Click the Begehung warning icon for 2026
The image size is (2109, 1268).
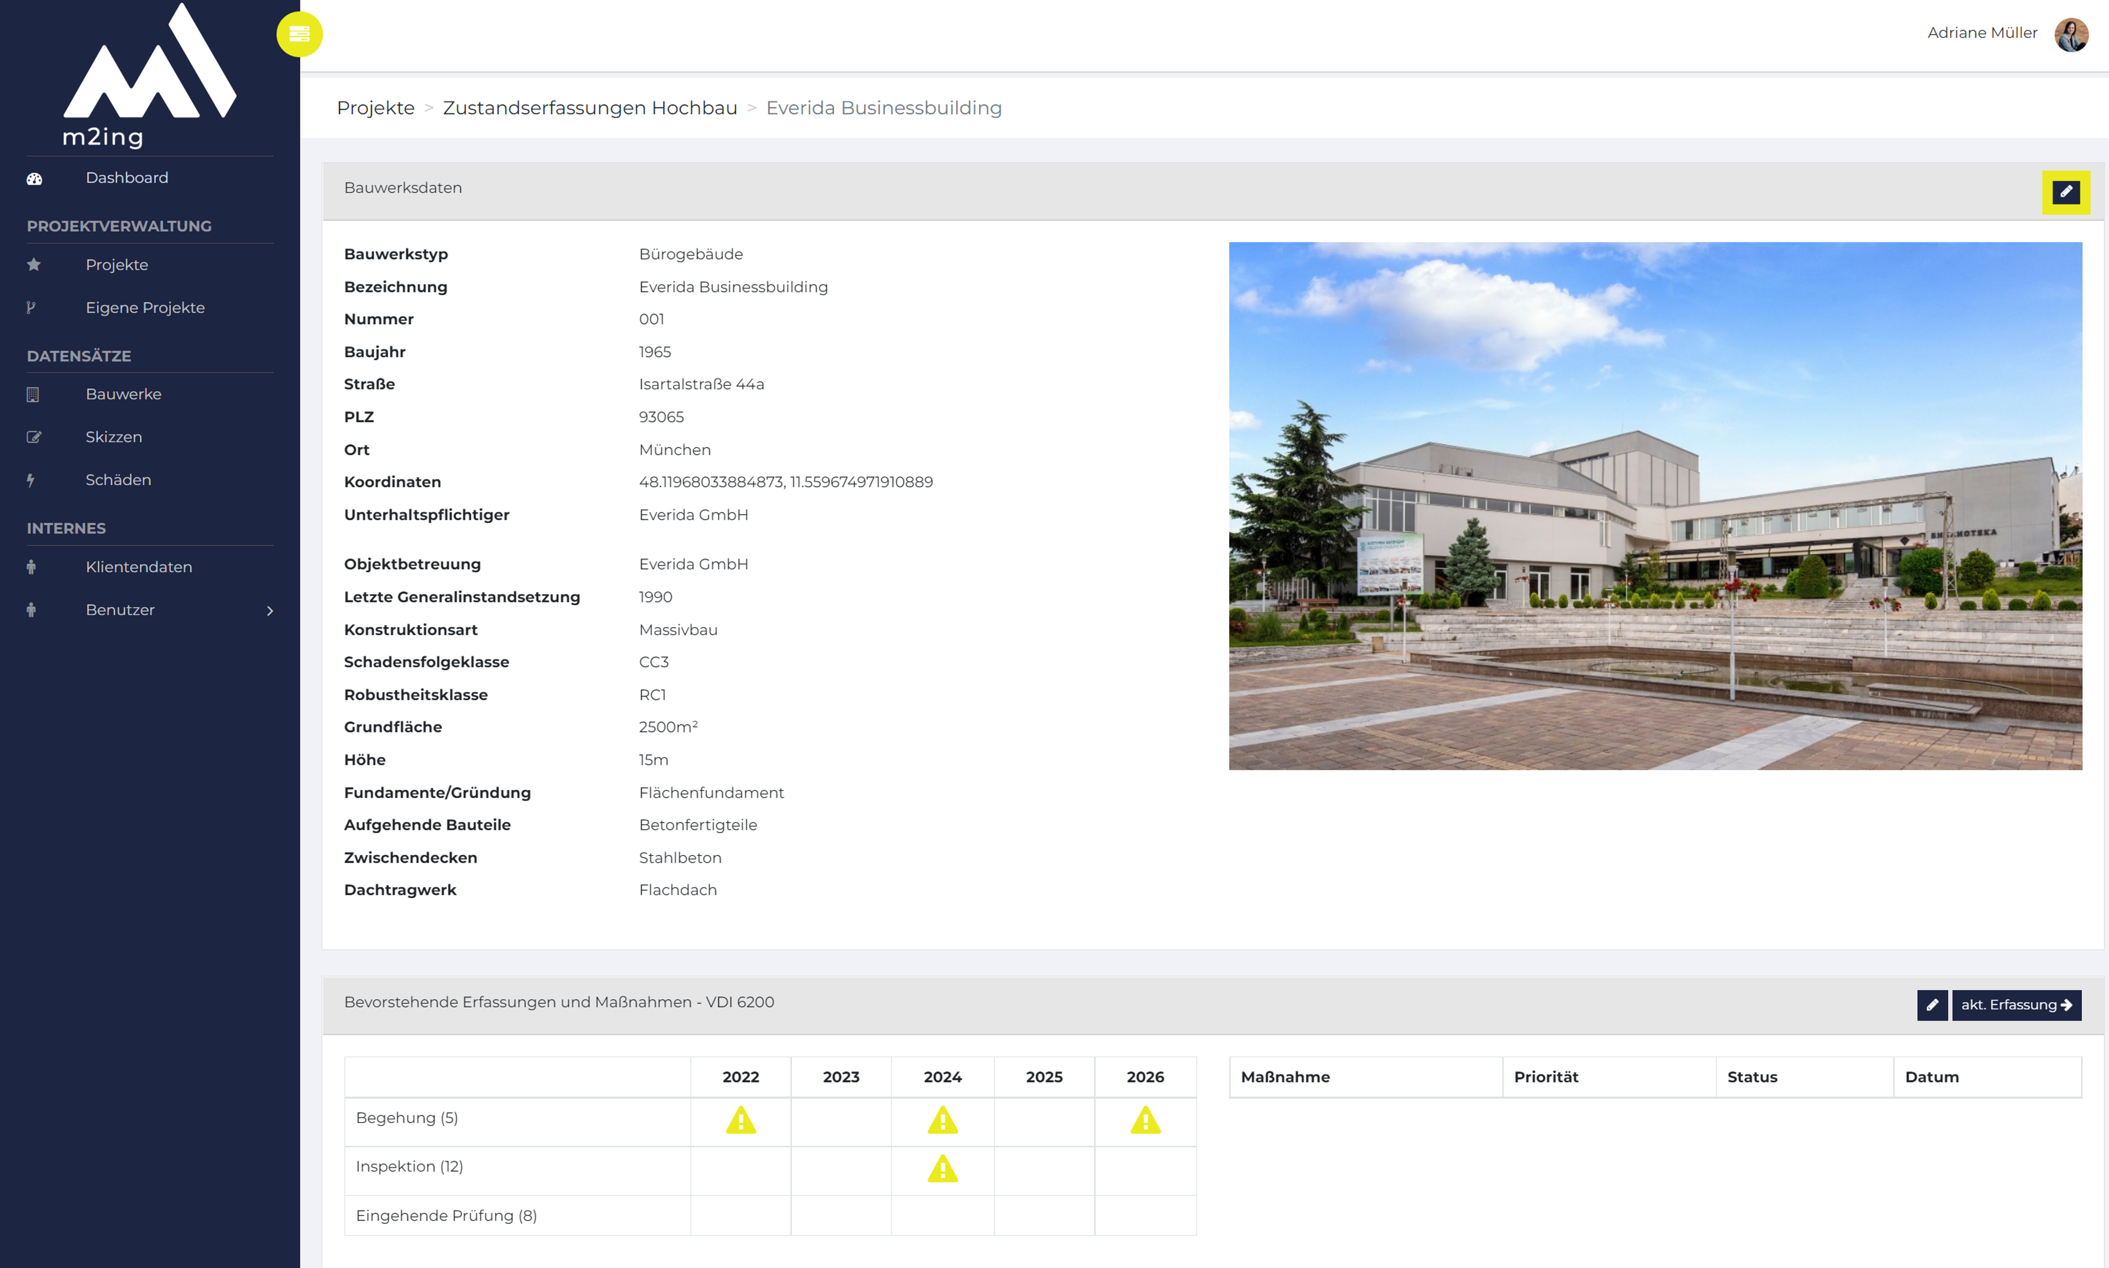(x=1145, y=1120)
